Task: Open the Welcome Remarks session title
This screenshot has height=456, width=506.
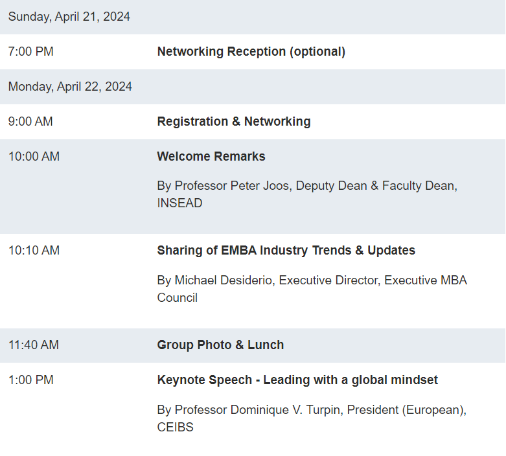Action: click(211, 157)
